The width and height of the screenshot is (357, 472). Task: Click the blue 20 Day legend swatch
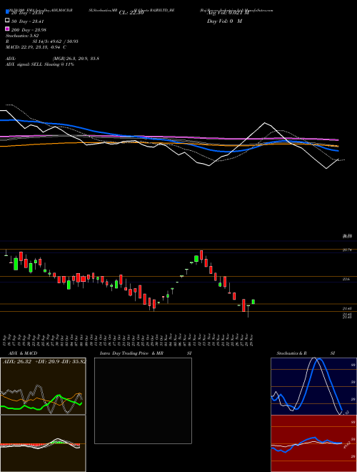coord(7,12)
